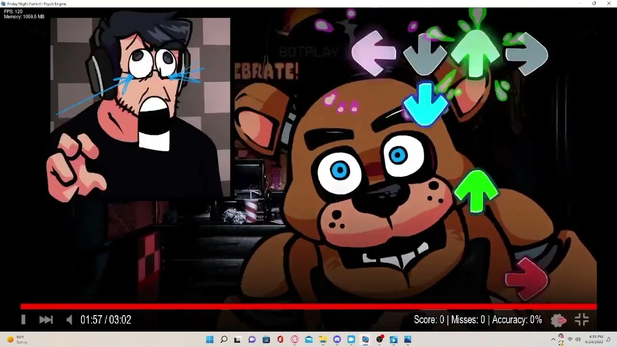Expand hidden icons in the system tray
The width and height of the screenshot is (617, 347).
553,340
